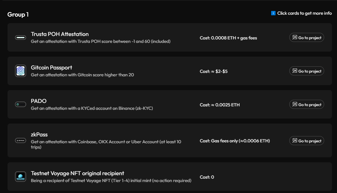Click the PADO logo icon
The width and height of the screenshot is (337, 193).
pyautogui.click(x=20, y=104)
